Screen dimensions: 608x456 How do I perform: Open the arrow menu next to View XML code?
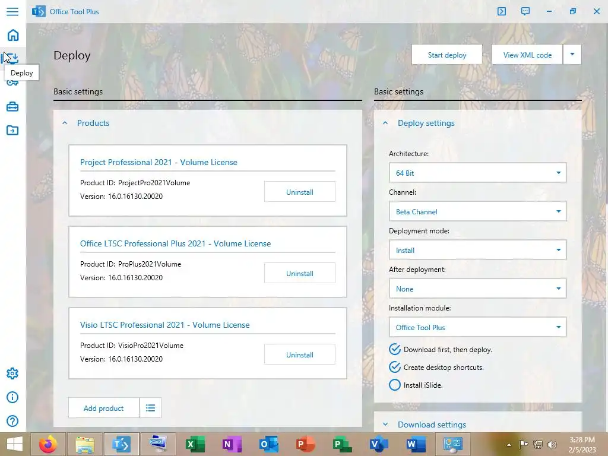point(572,54)
